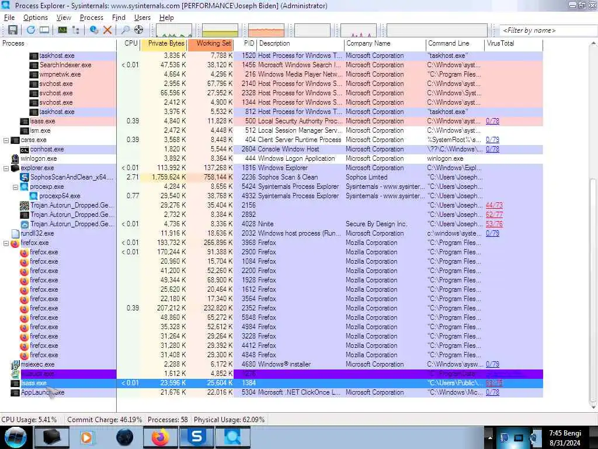Select the AppLaunch.exe row
This screenshot has height=449, width=598.
pyautogui.click(x=271, y=392)
